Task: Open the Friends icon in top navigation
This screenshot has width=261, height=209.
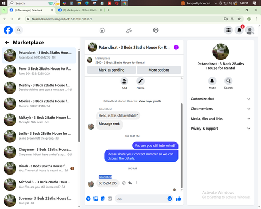Action: click(x=129, y=30)
